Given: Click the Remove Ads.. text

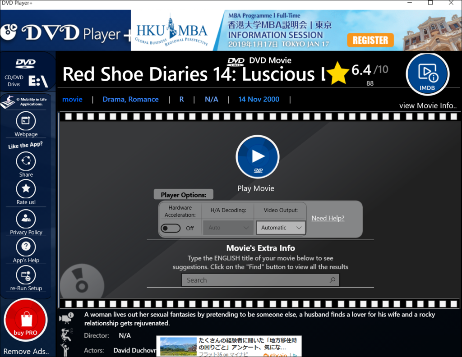Looking at the screenshot, I should click(x=26, y=351).
